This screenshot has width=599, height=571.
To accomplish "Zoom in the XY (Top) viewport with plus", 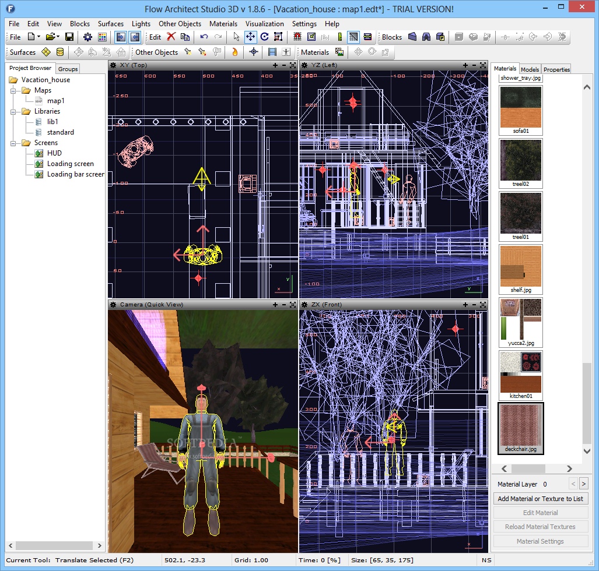I will pos(275,65).
